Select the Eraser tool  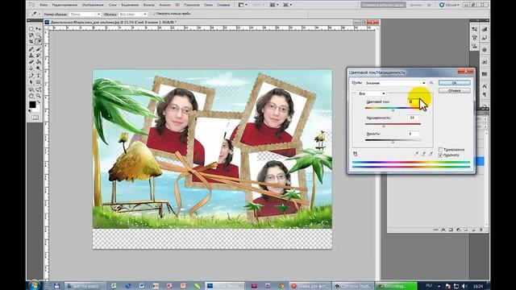[x=31, y=61]
